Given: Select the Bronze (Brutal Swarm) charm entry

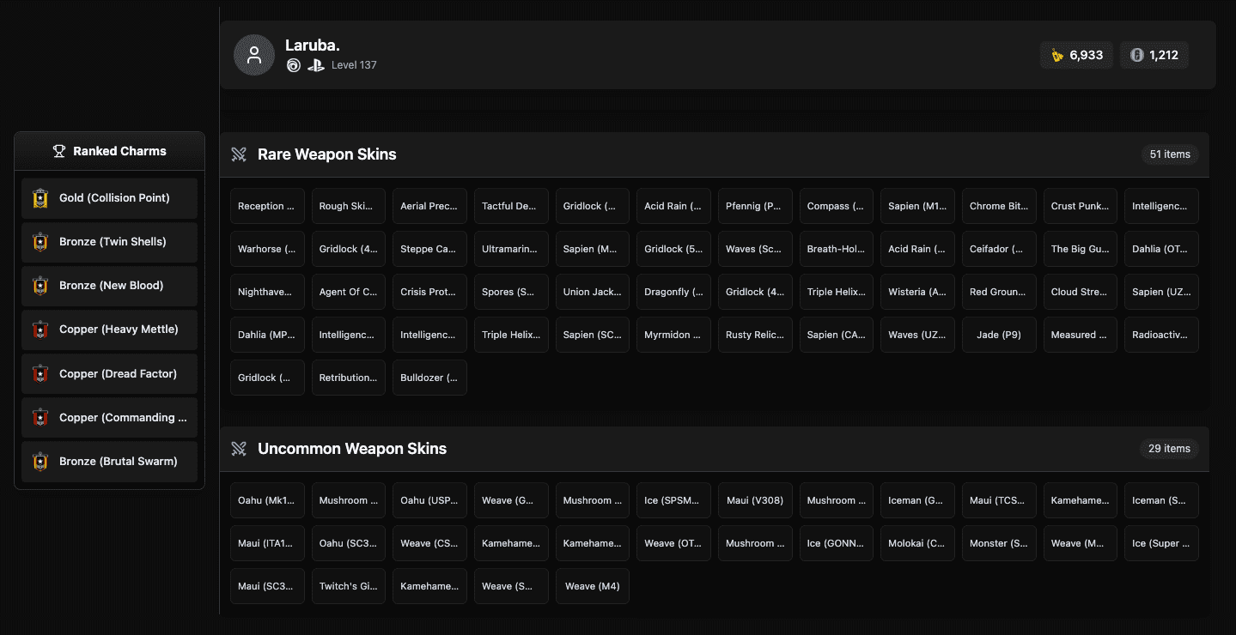Looking at the screenshot, I should [109, 462].
